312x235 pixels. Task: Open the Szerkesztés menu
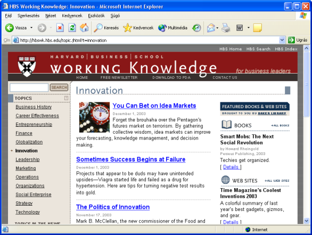pos(28,15)
